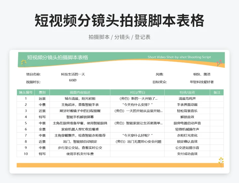Image resolution: width=239 pixels, height=183 pixels.
Task: Click dialogue “今天穿什么好呢？”
Action: click(x=137, y=136)
